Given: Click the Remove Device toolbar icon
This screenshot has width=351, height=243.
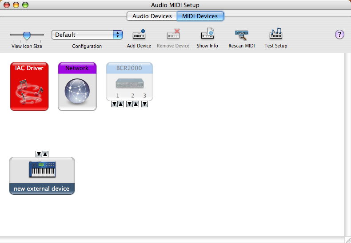Looking at the screenshot, I should [173, 34].
